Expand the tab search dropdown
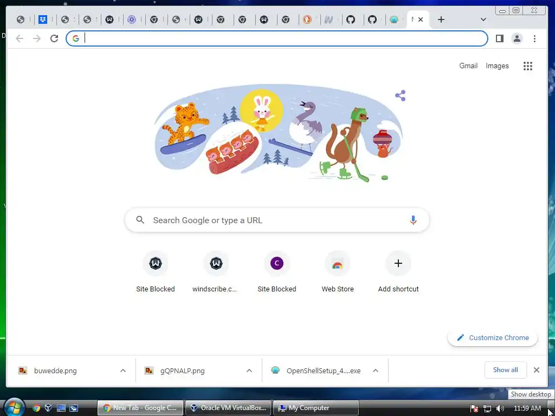 483,19
